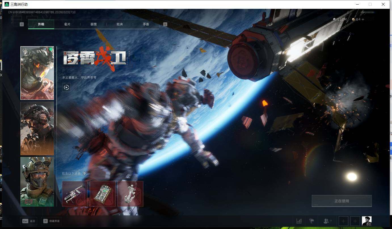Viewport: 392px width, 229px height.
Task: Click the Esc 返回 back button
Action: click(29, 221)
